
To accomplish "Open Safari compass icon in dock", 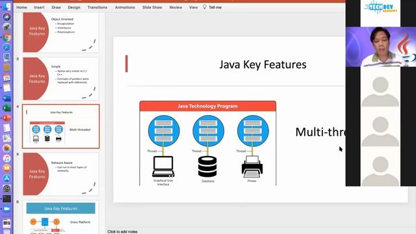I will pos(6,47).
